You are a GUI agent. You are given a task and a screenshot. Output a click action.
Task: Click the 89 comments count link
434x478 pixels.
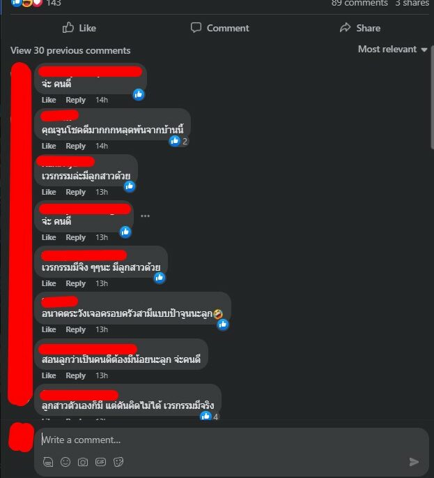pos(359,3)
